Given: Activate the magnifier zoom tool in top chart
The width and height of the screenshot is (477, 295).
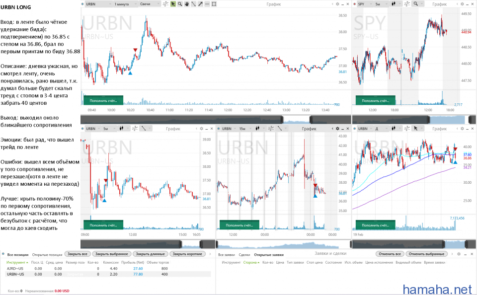Looking at the screenshot, I should click(x=180, y=3).
